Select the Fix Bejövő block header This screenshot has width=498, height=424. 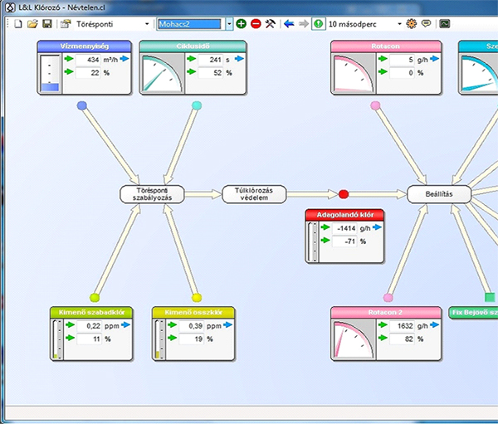[474, 313]
